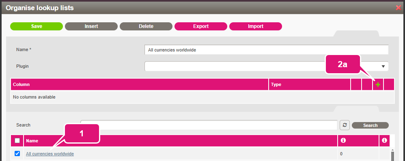This screenshot has height=161, width=405.
Task: Close the Organise lookup lists dialog
Action: click(x=398, y=8)
